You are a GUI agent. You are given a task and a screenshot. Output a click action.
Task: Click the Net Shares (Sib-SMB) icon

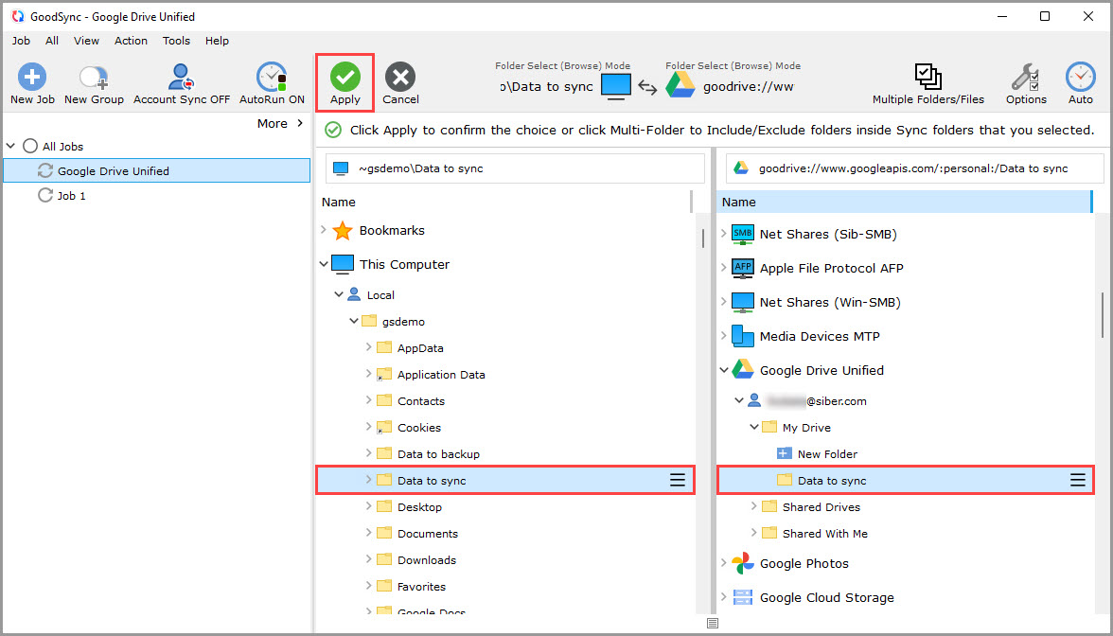pos(742,234)
